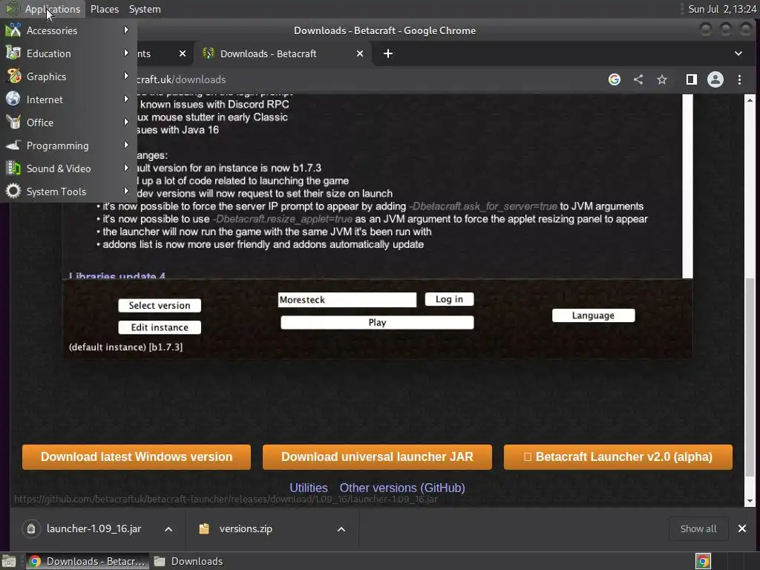Screen dimensions: 760x570
Task: Open the Graphics submenu
Action: [68, 76]
